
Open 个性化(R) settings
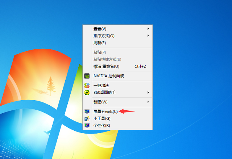pyautogui.click(x=117, y=126)
